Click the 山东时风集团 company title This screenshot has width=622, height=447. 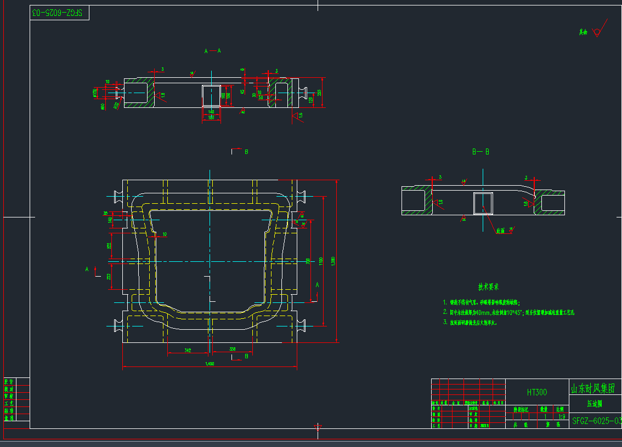click(593, 388)
